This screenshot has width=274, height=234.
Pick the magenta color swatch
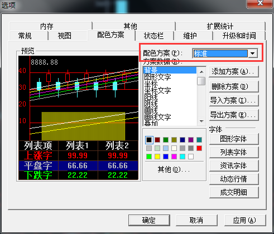174,157
